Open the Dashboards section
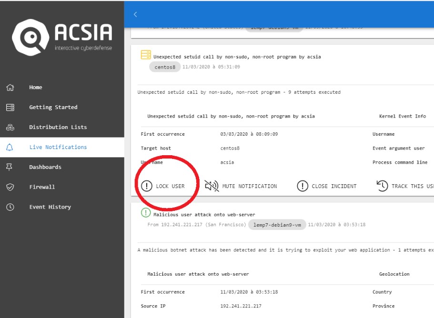Screen dimensions: 434x318 click(x=62, y=167)
